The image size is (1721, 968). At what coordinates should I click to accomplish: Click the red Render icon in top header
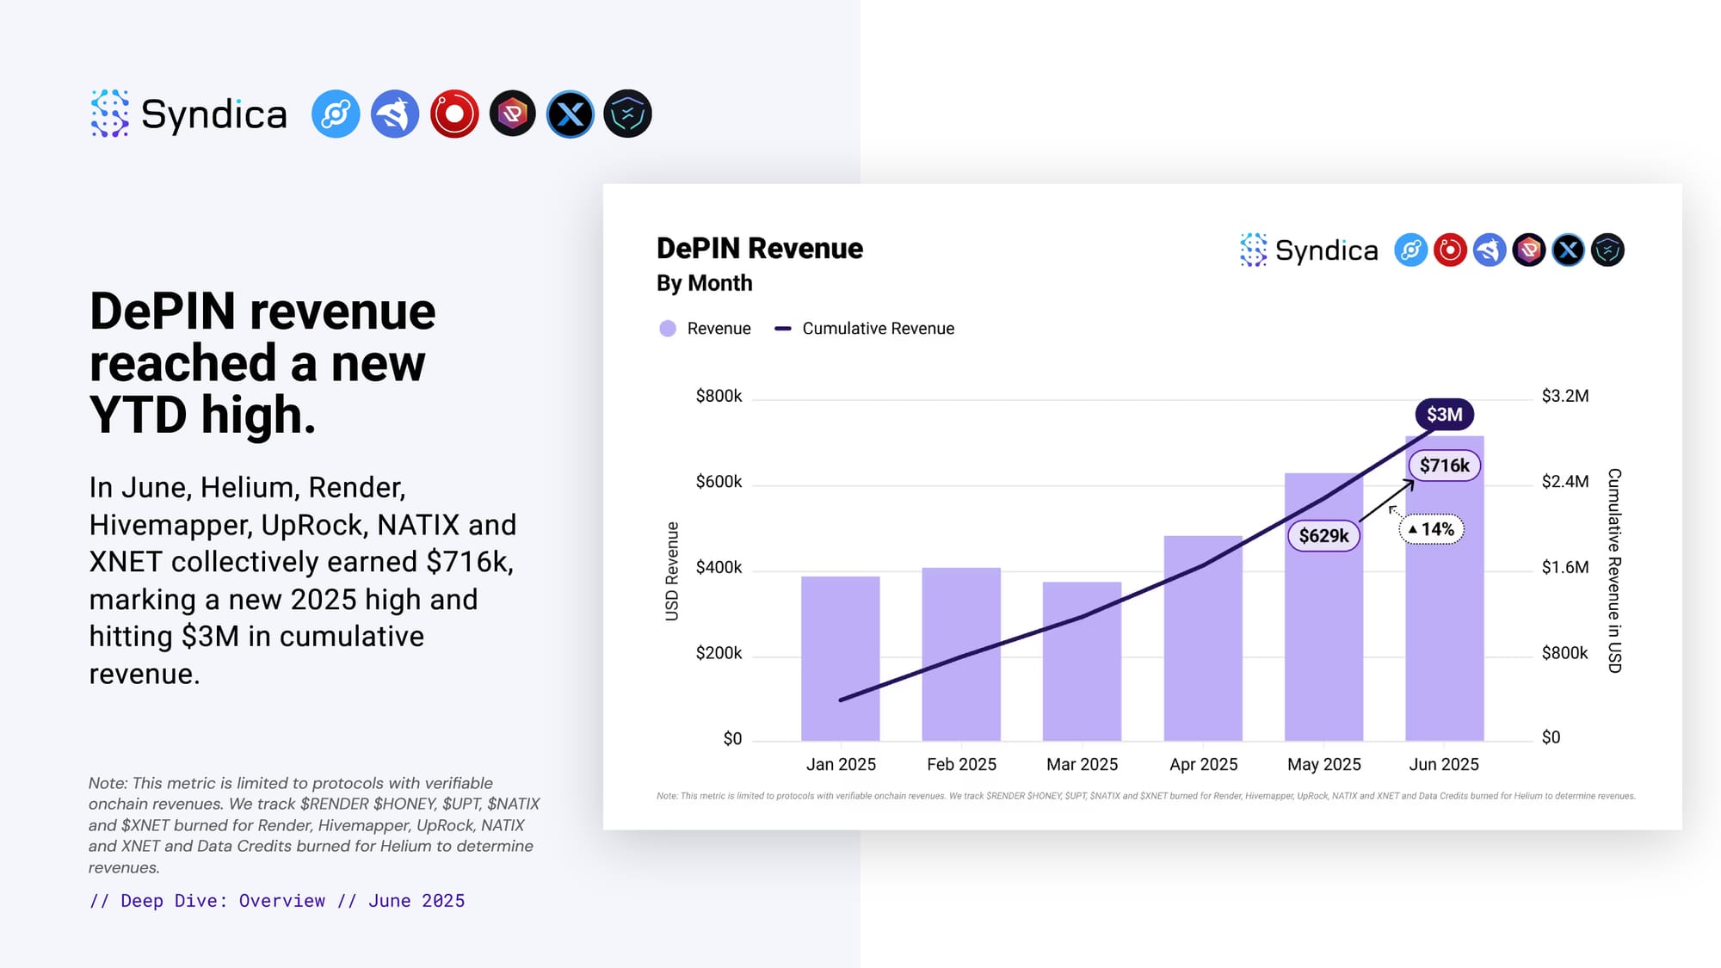click(x=454, y=114)
